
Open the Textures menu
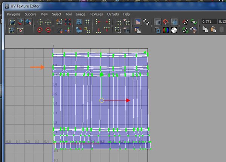pyautogui.click(x=96, y=14)
